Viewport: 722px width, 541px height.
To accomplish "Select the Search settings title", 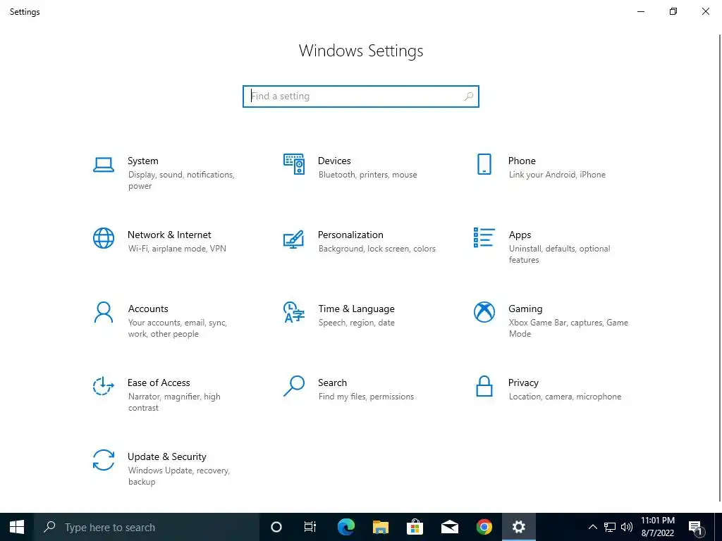I will click(x=333, y=383).
